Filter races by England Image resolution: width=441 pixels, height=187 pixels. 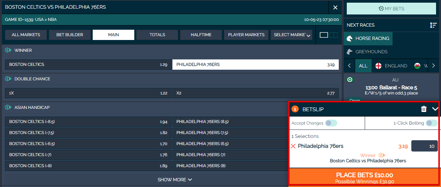click(391, 66)
